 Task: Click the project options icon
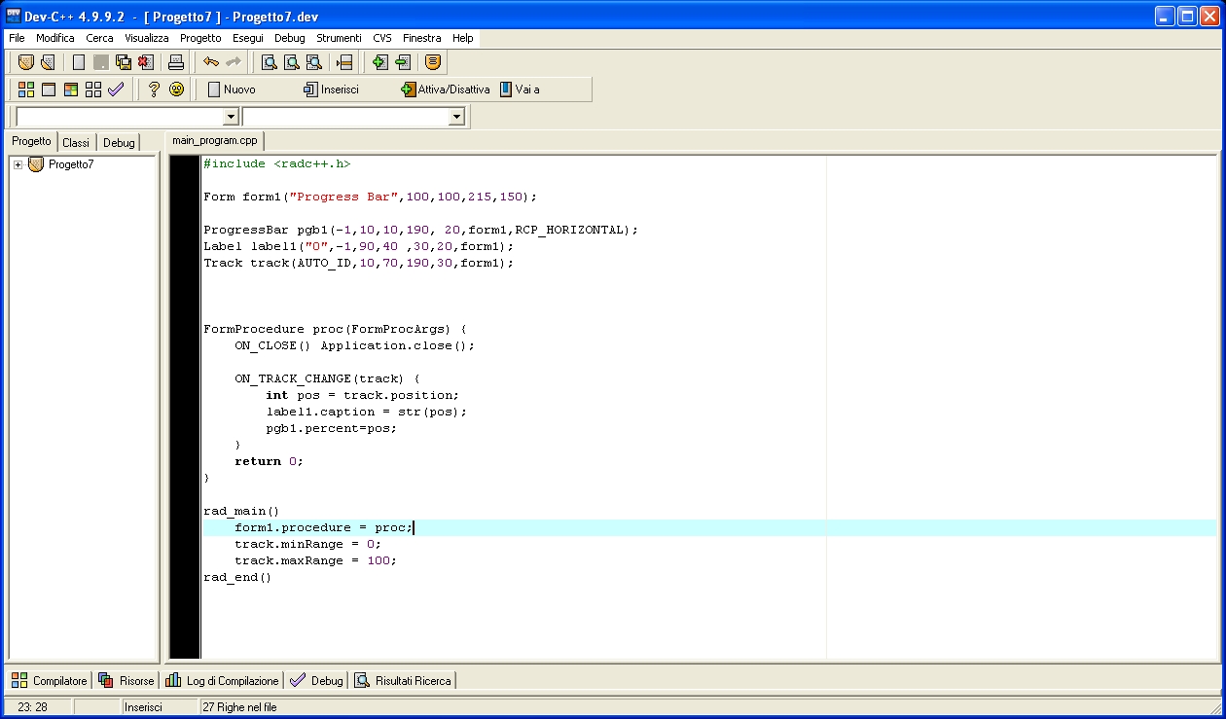pyautogui.click(x=433, y=62)
